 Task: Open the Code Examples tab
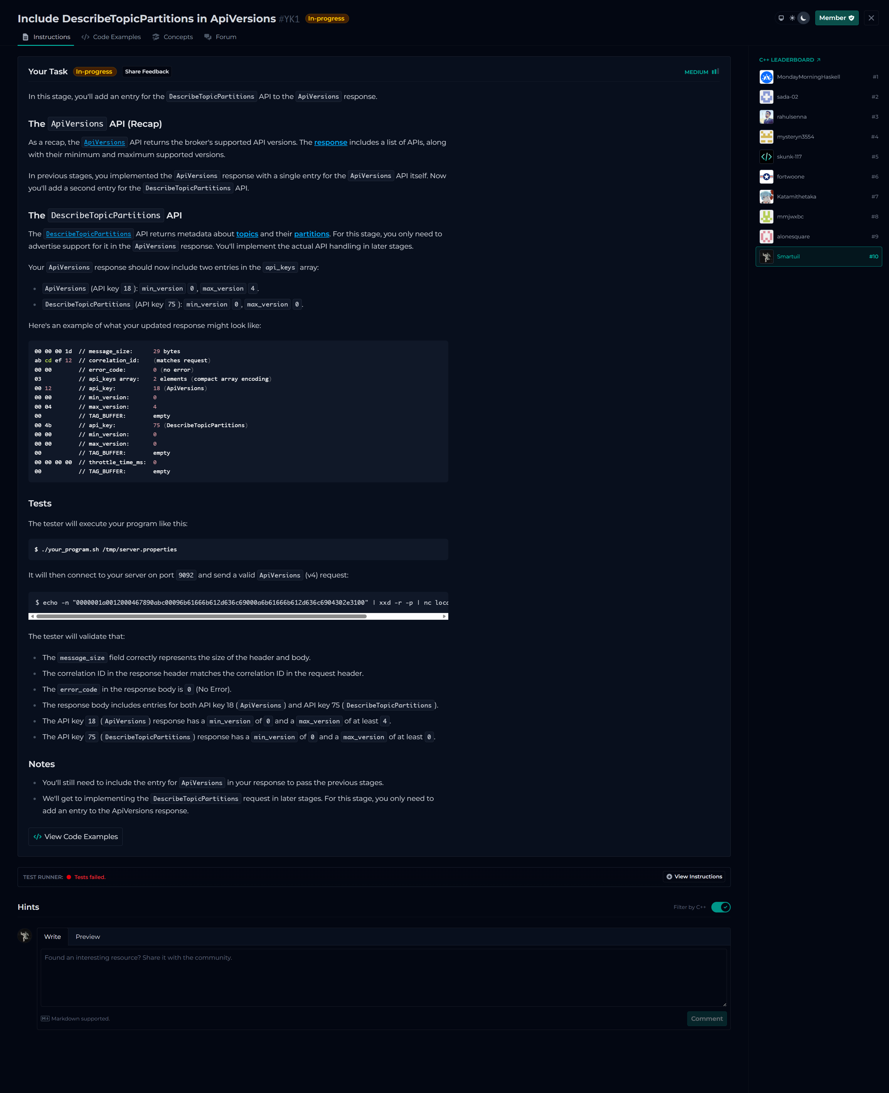[x=111, y=37]
